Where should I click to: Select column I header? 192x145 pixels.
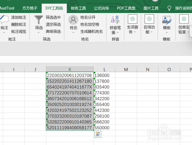(14, 69)
